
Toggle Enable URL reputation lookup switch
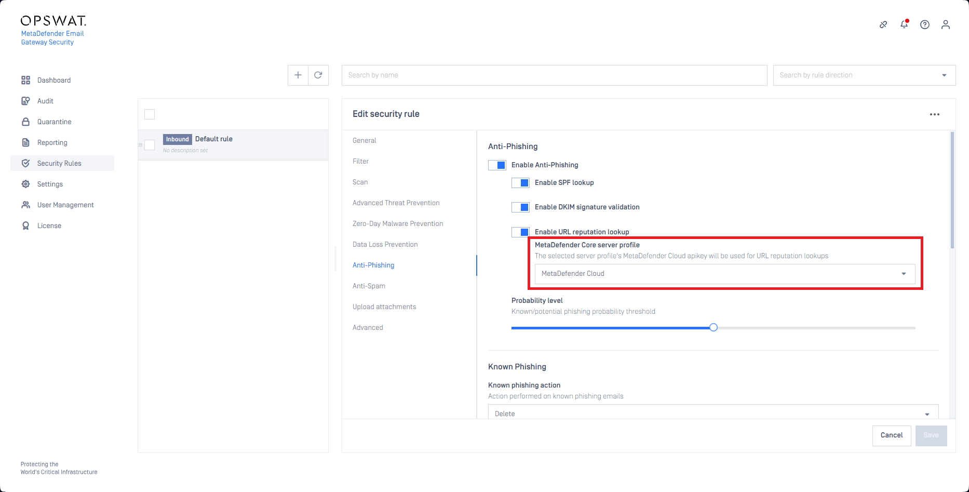pyautogui.click(x=520, y=232)
